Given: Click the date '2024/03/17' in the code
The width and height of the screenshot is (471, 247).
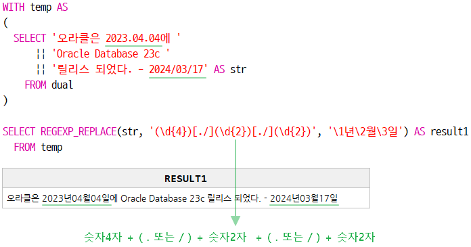Looking at the screenshot, I should 177,70.
